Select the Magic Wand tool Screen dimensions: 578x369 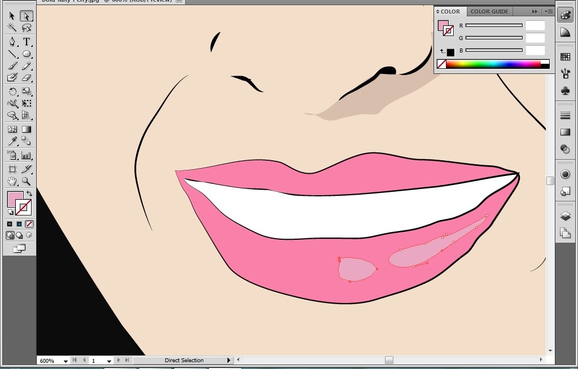pos(12,28)
